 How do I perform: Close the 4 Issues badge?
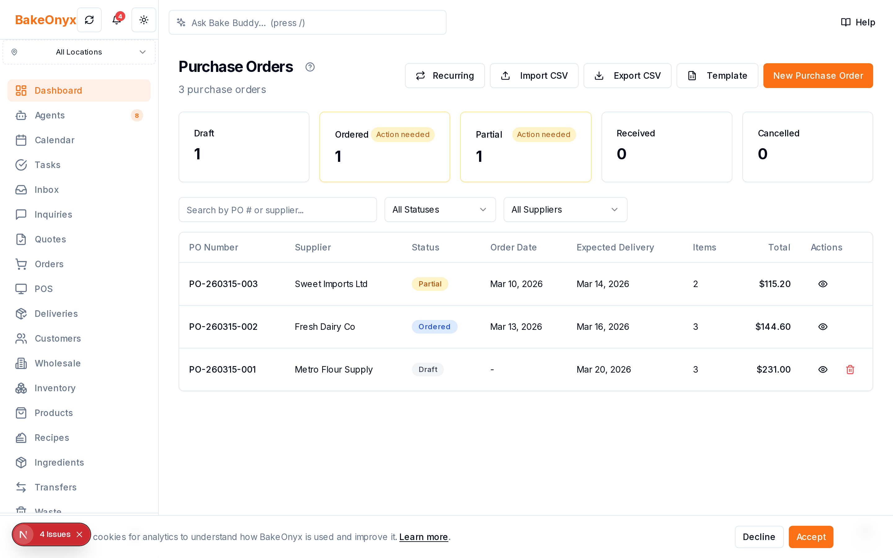pyautogui.click(x=79, y=534)
